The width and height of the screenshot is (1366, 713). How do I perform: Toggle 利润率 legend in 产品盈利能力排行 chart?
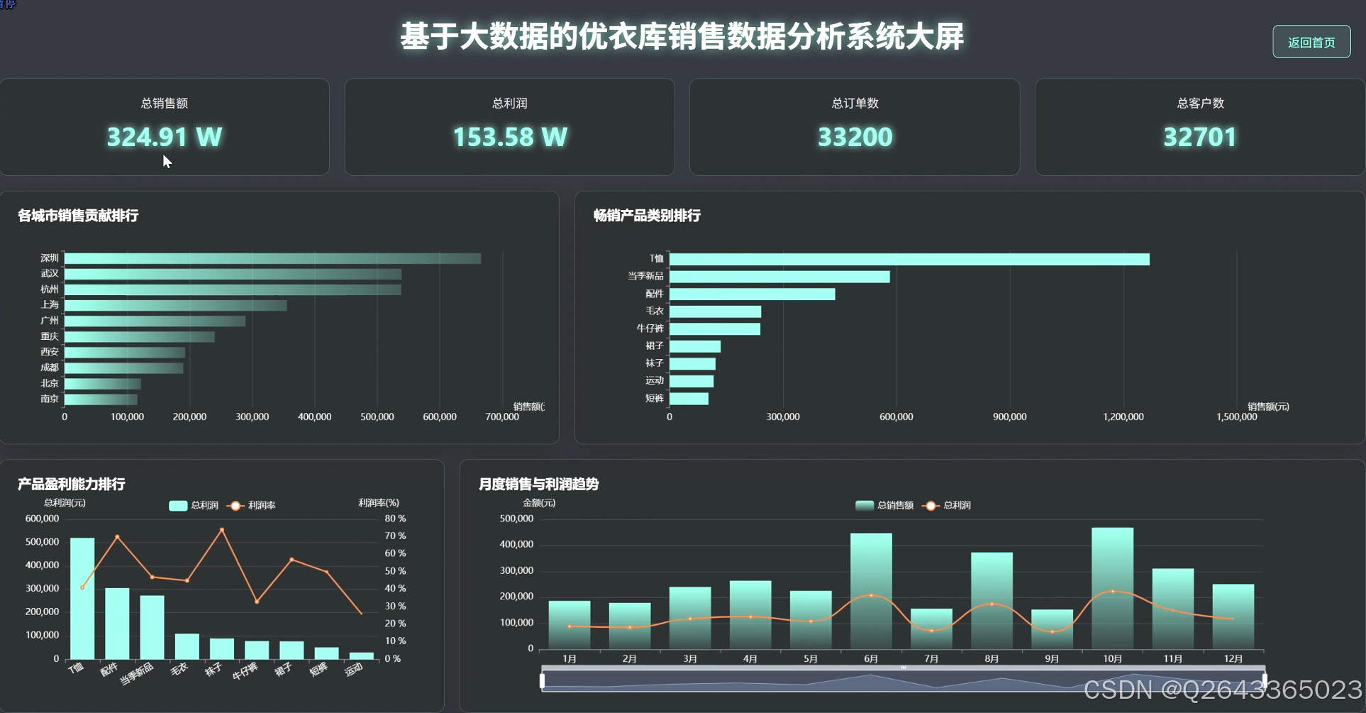(251, 505)
